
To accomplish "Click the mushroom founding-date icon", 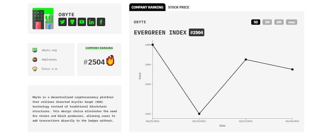I will pos(35,69).
